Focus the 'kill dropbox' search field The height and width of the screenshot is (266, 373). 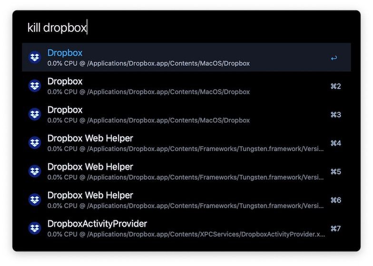tap(186, 28)
